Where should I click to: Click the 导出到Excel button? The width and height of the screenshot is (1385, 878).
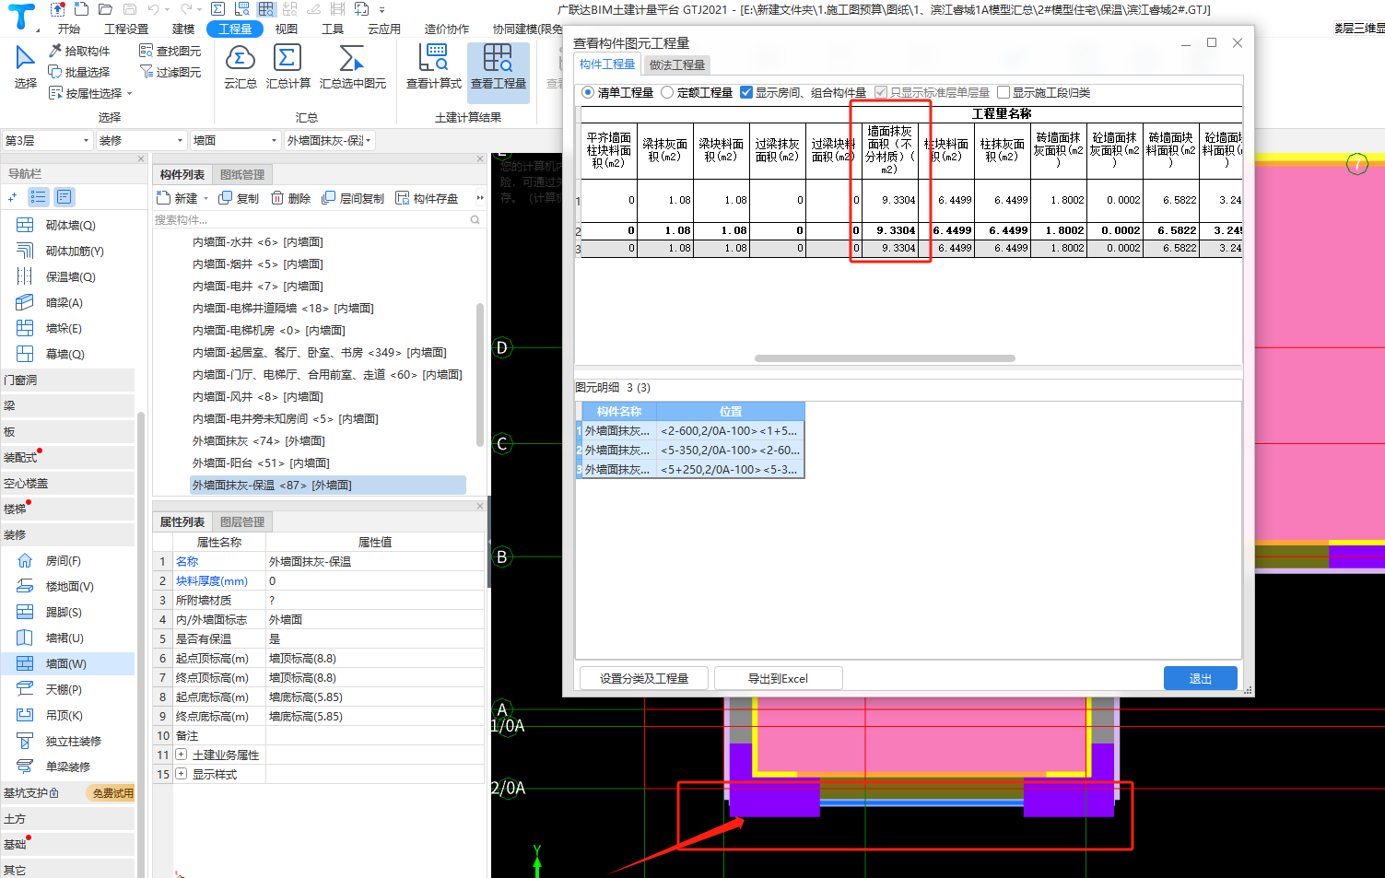[778, 678]
